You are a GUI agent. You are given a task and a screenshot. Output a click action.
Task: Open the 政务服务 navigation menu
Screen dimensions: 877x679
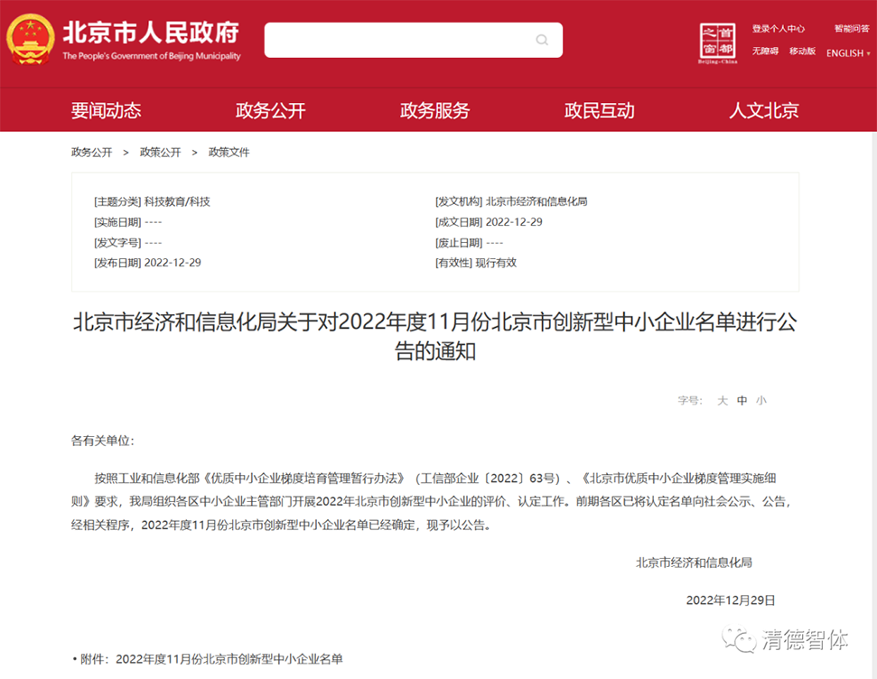[435, 111]
